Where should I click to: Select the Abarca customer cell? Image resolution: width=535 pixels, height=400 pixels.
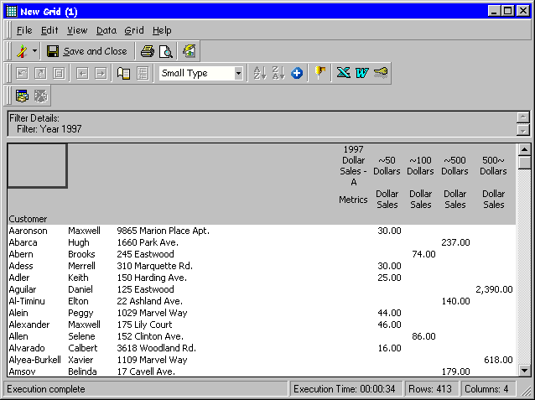coord(23,242)
